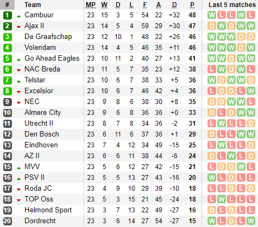Open the Go Ahead Eagles team link
The width and height of the screenshot is (258, 227).
[52, 59]
